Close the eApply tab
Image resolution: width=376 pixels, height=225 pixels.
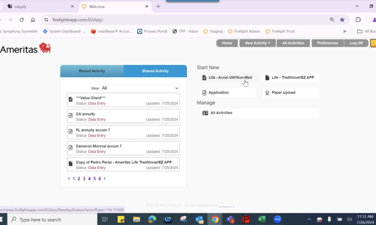click(72, 7)
